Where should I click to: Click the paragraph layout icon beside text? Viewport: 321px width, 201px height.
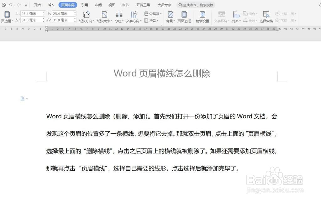(23, 99)
